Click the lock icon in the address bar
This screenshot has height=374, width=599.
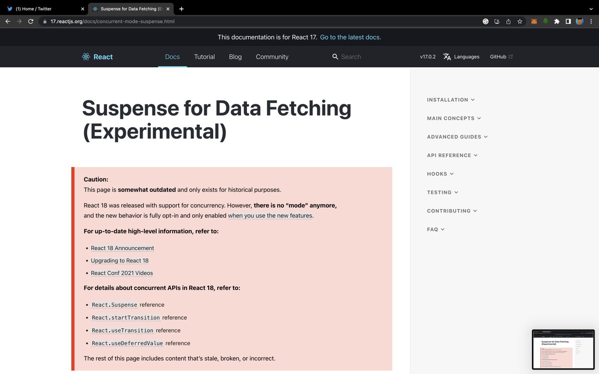[x=44, y=21]
